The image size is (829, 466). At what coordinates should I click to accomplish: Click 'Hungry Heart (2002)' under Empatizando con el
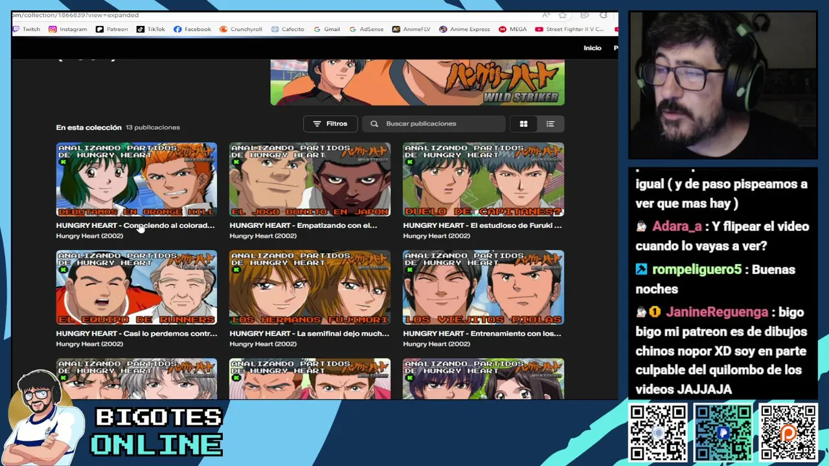pyautogui.click(x=263, y=236)
